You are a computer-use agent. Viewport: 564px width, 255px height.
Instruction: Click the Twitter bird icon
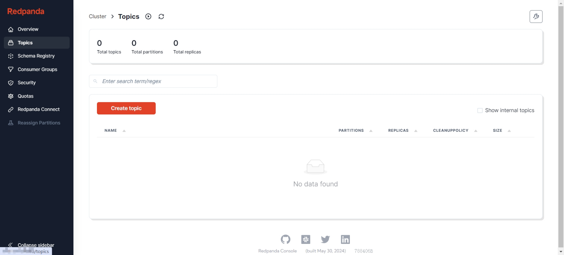point(325,239)
